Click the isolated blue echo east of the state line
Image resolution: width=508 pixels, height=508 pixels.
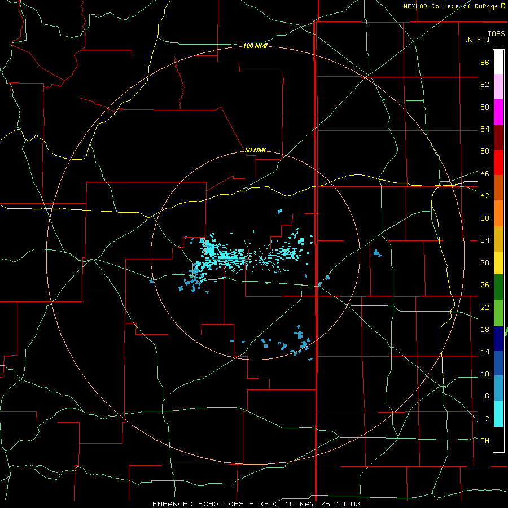click(377, 253)
